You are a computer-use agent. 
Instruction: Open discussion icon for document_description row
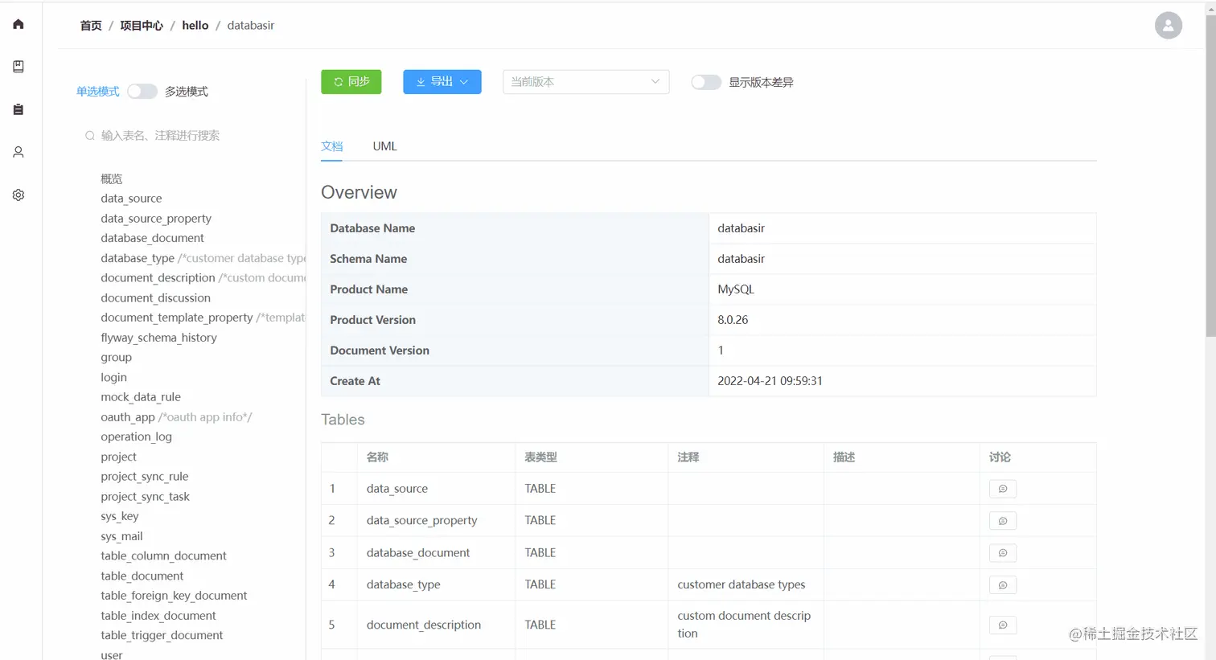[x=1002, y=625]
